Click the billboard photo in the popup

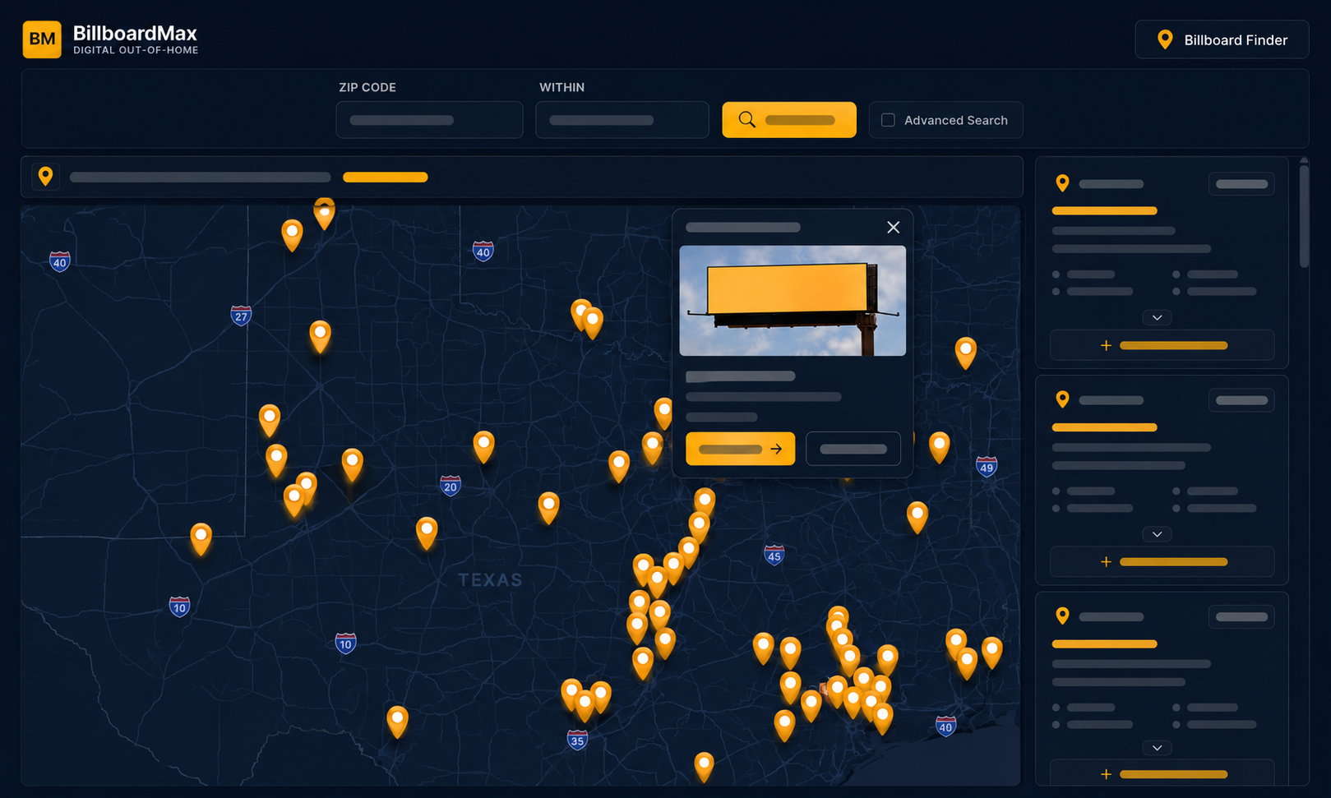coord(793,301)
